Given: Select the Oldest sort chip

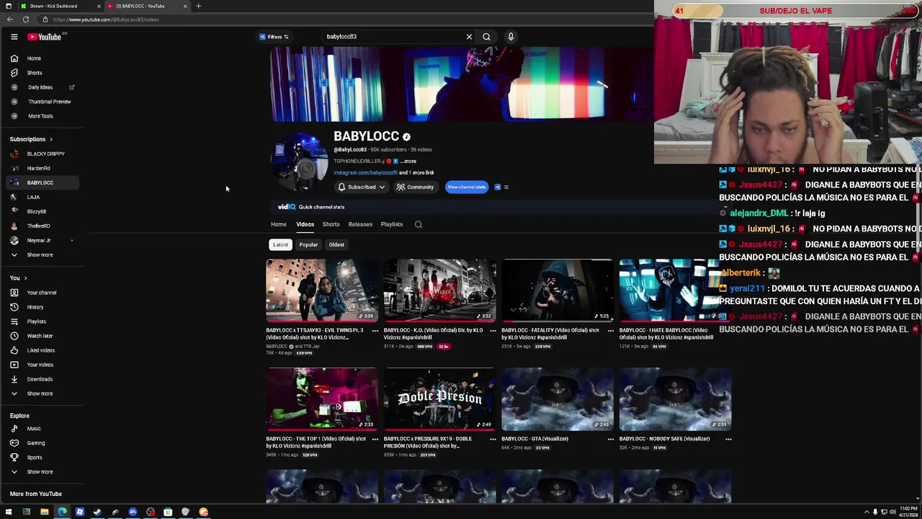Looking at the screenshot, I should 336,245.
